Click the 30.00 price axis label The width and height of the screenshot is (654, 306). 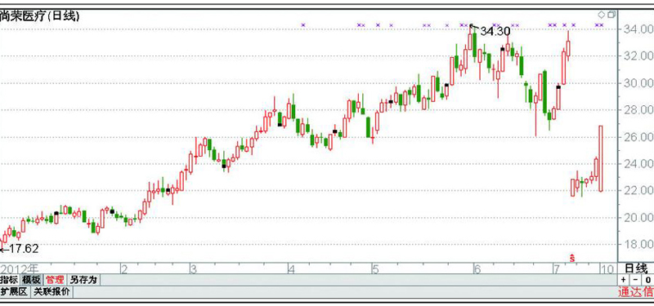[639, 83]
